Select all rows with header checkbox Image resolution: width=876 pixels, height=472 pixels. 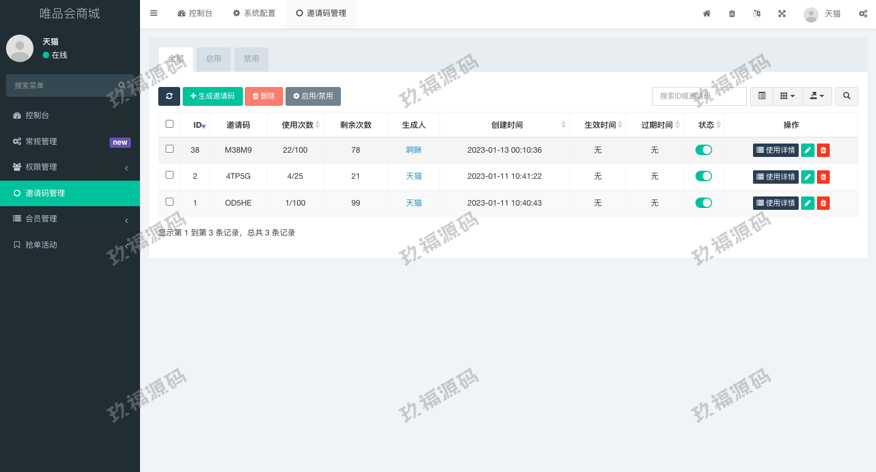pyautogui.click(x=170, y=124)
